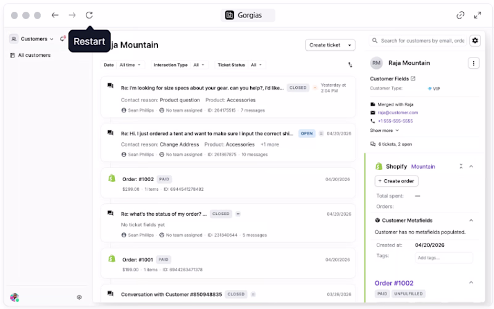Click the chat icon on tent order ticket
This screenshot has width=494, height=309.
(x=111, y=133)
